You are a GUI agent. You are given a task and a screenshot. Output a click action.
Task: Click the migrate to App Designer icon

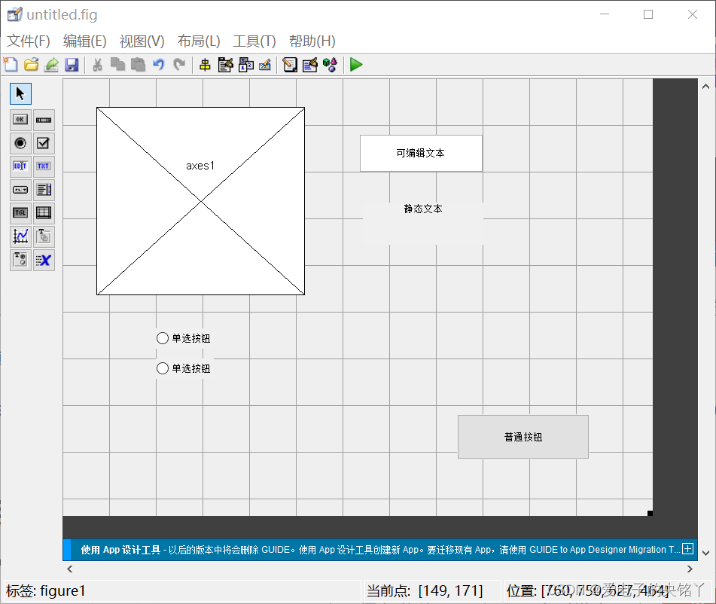tap(51, 65)
